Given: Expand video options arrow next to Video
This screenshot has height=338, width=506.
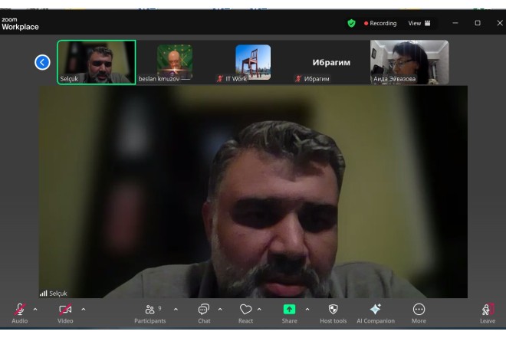Looking at the screenshot, I should point(84,310).
